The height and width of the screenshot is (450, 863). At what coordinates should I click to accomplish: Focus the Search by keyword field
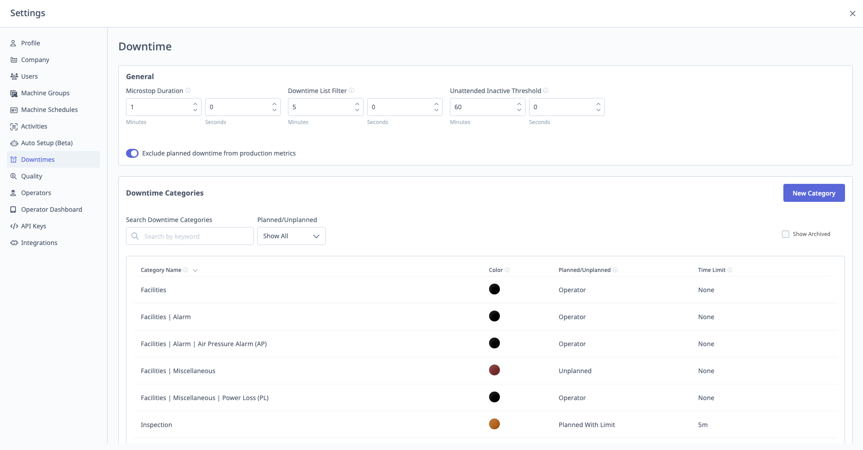[x=196, y=236]
